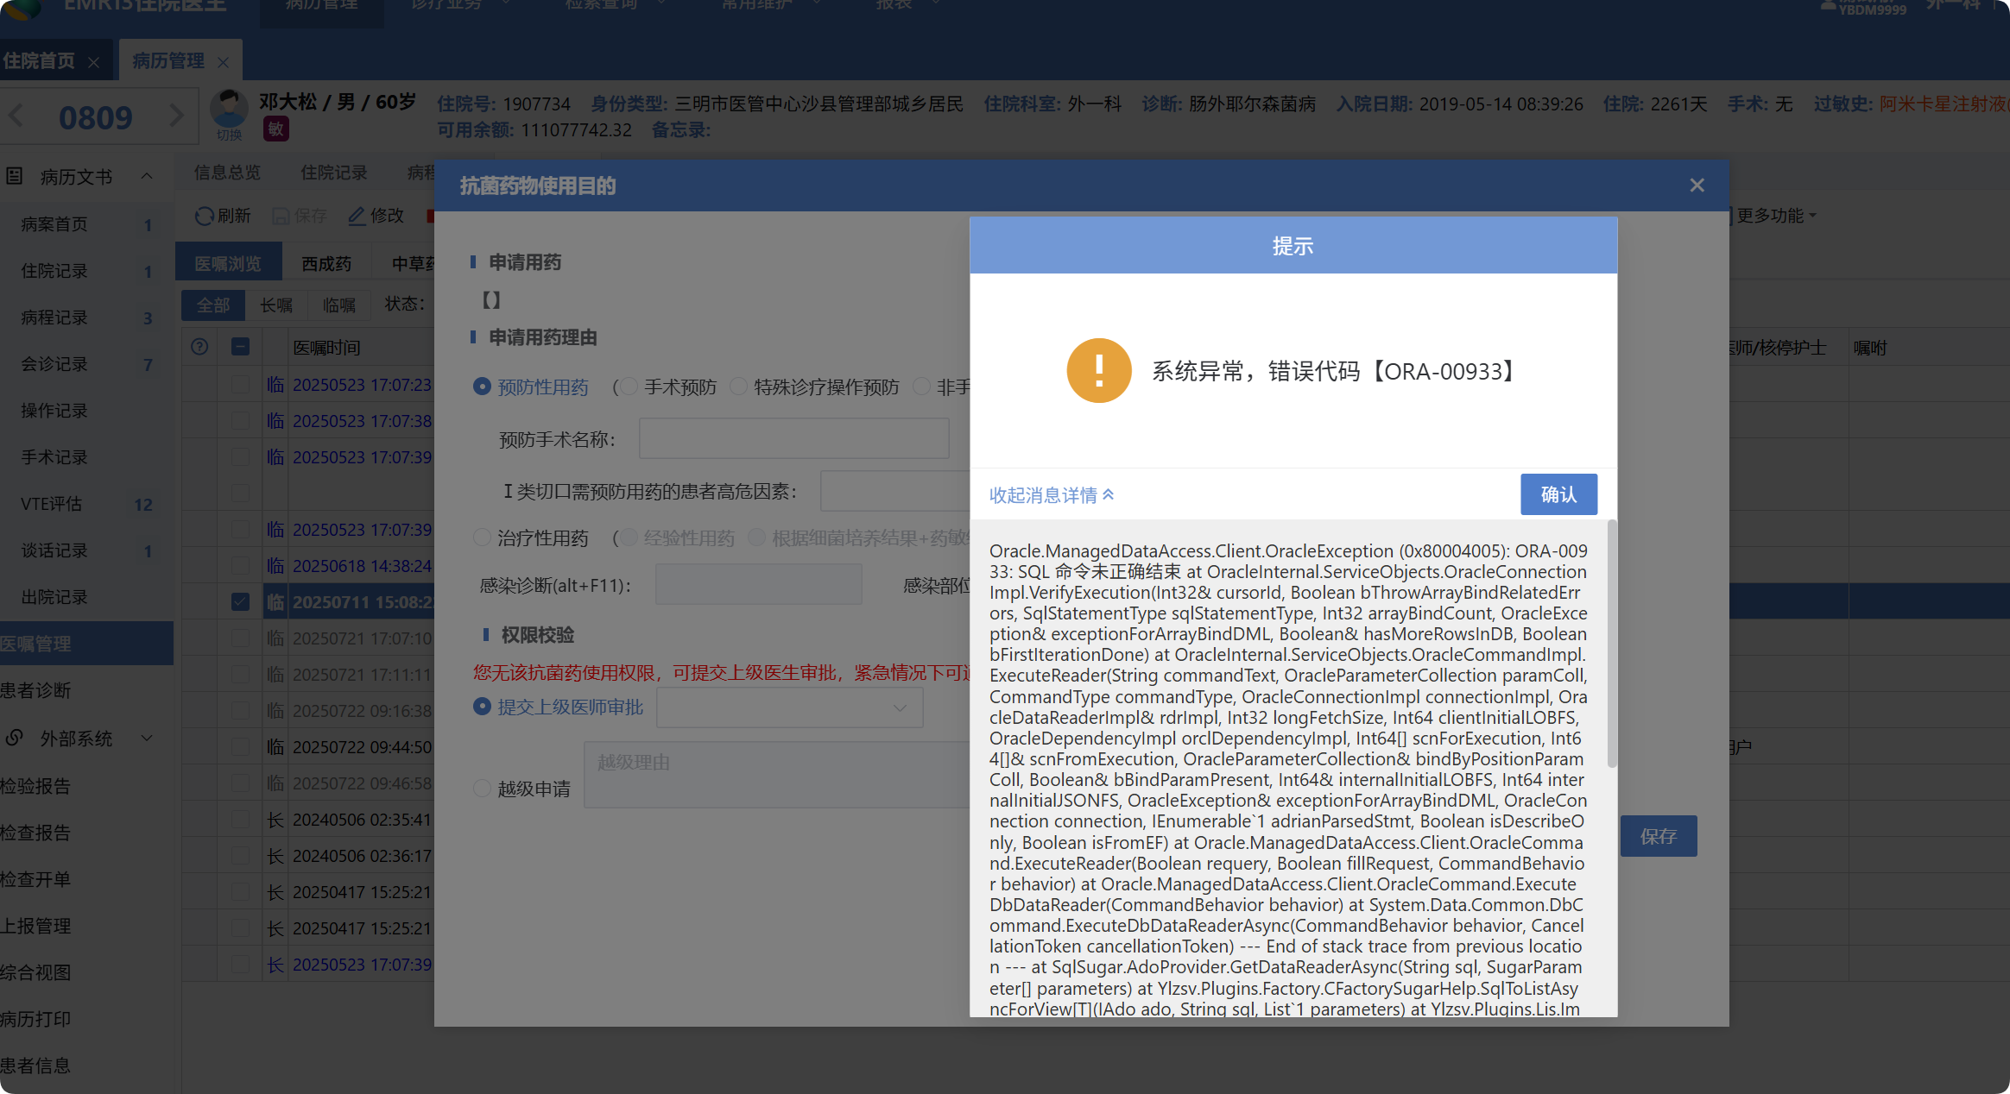The width and height of the screenshot is (2010, 1094).
Task: Close the 病历管理 tab with X icon
Action: point(224,62)
